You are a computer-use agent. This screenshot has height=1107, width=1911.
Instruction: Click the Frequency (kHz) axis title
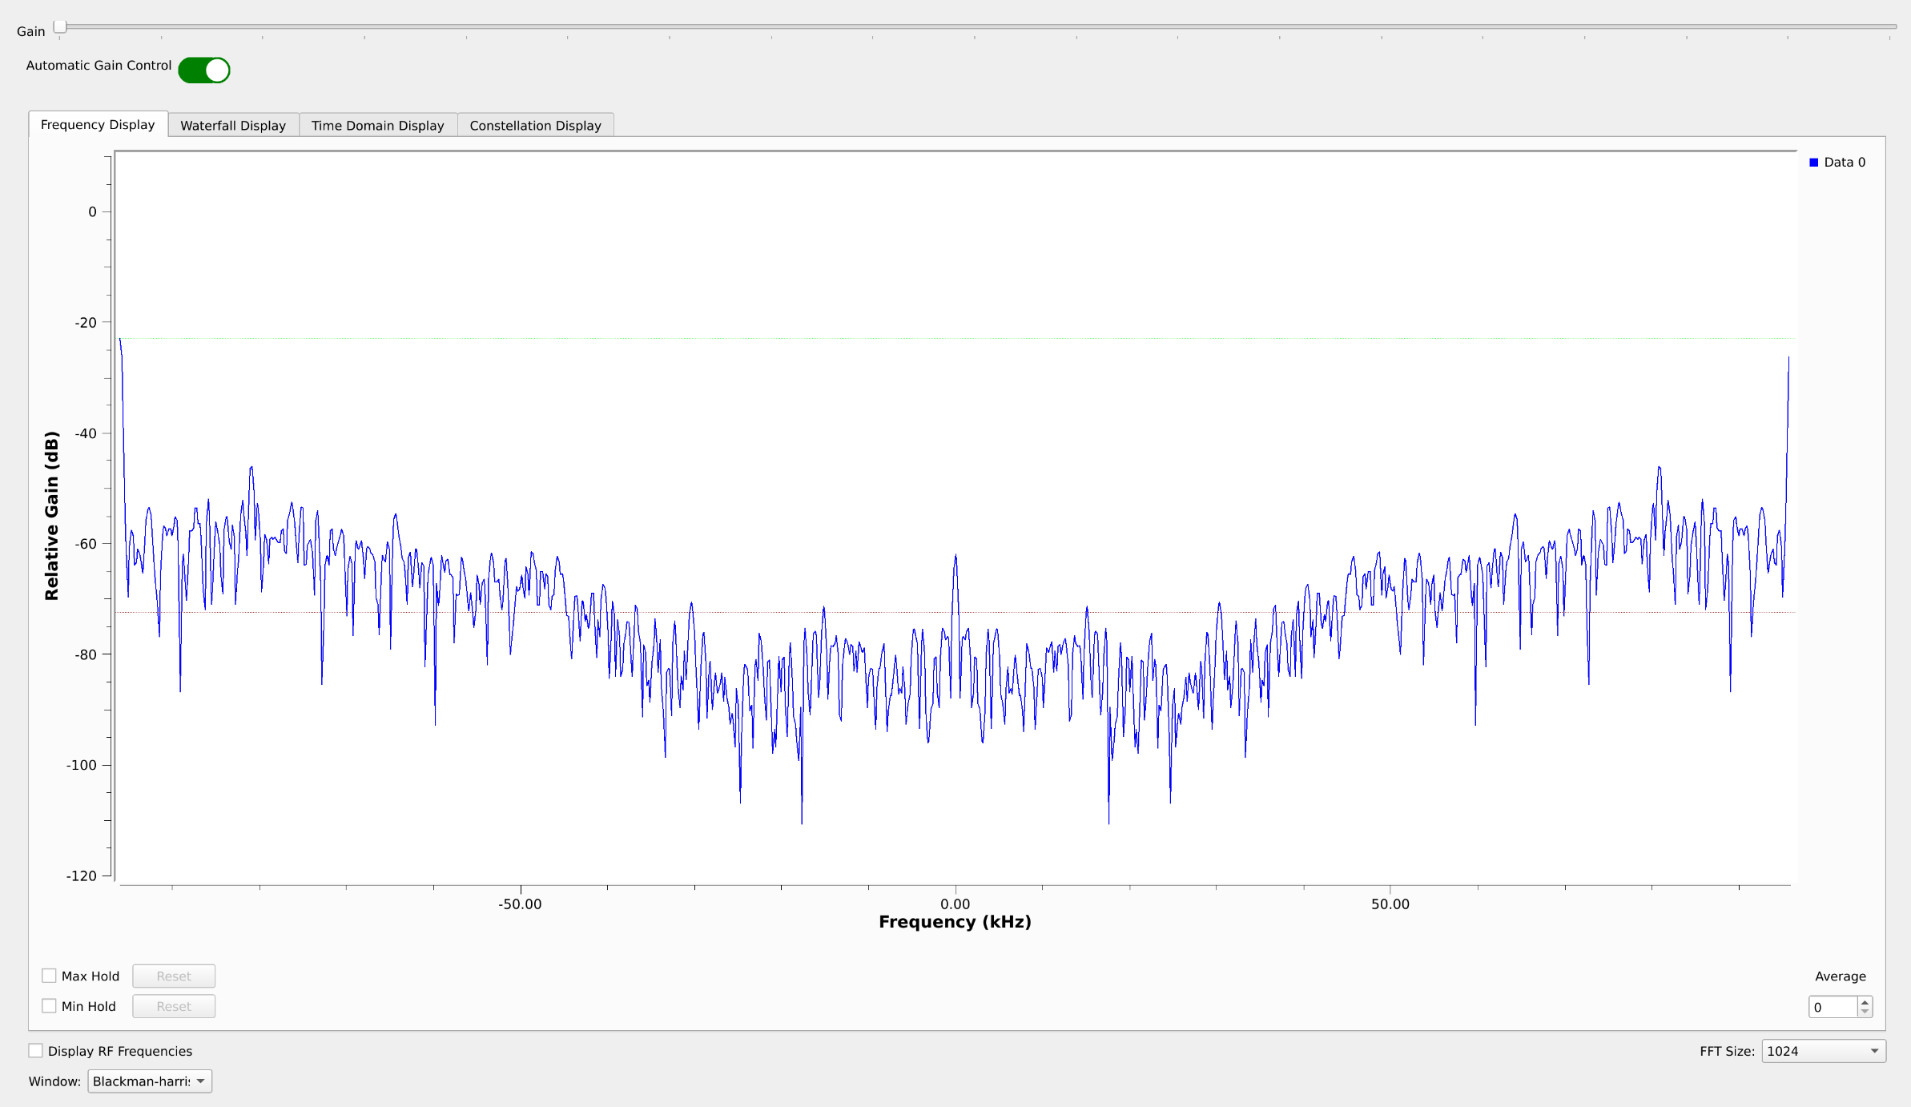[x=955, y=922]
